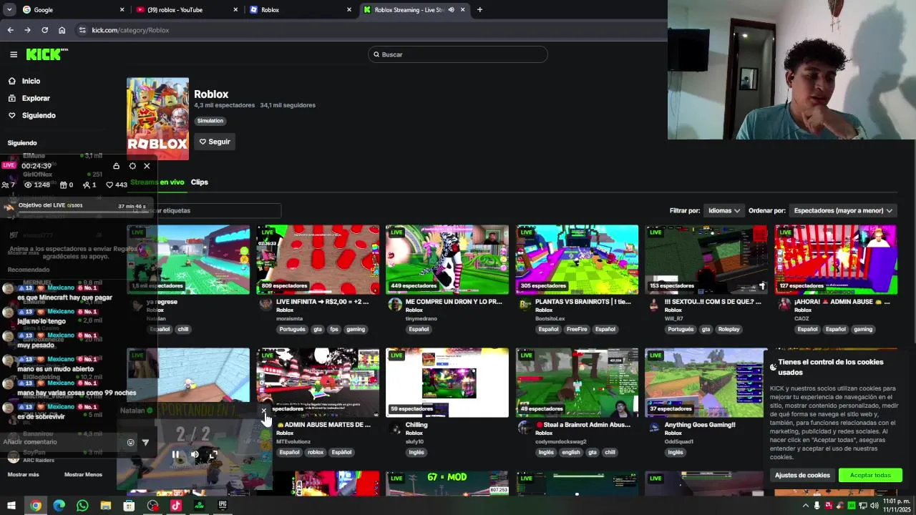Viewport: 916px width, 515px height.
Task: Open the ME COMPRE UN DRON stream title
Action: [x=454, y=302]
